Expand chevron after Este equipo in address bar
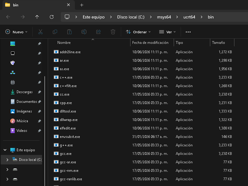 click(x=111, y=17)
